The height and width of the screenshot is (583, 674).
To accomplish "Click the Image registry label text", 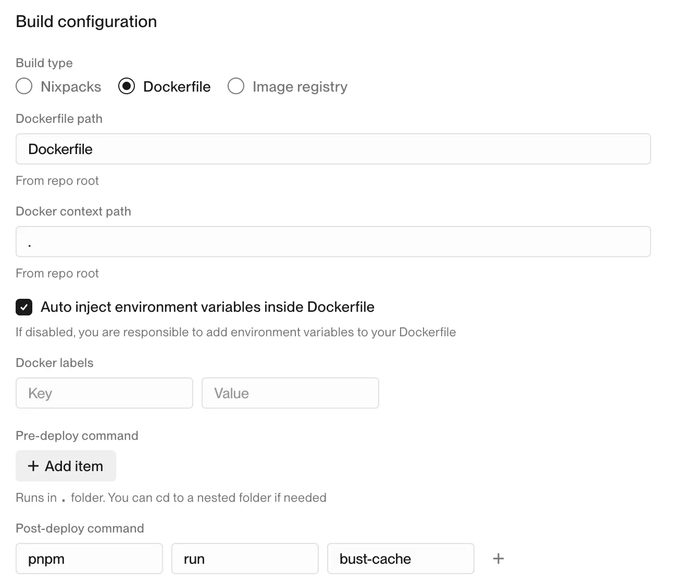I will coord(299,86).
